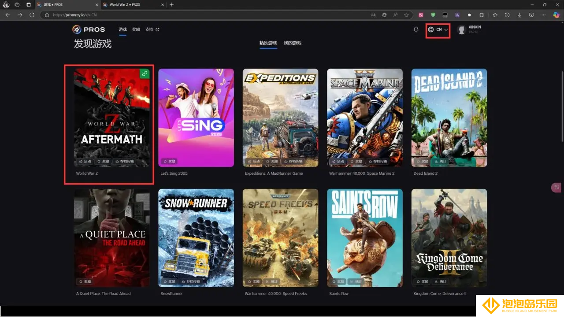Click the browser forward arrow
Viewport: 564px width, 317px height.
[20, 15]
